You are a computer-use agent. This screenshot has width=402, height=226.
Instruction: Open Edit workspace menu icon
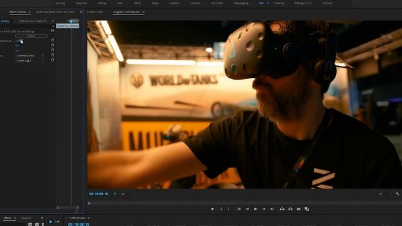[x=268, y=3]
